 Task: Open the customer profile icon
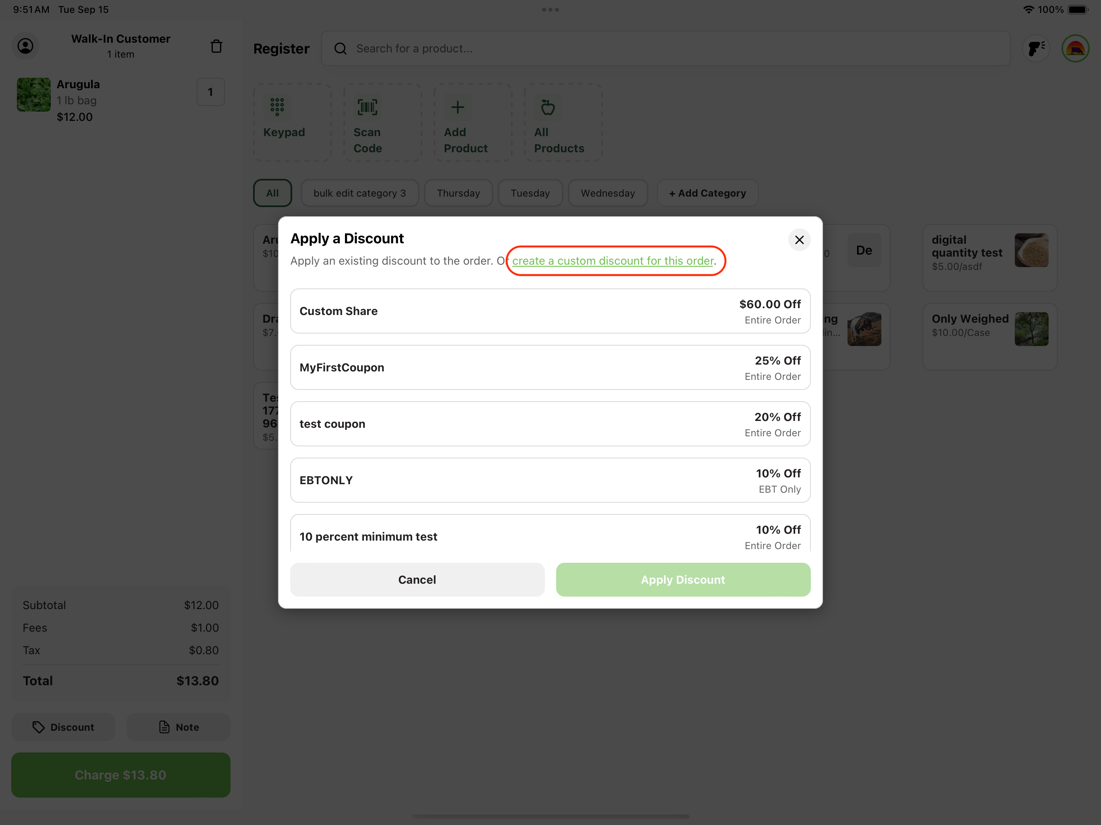click(x=25, y=46)
